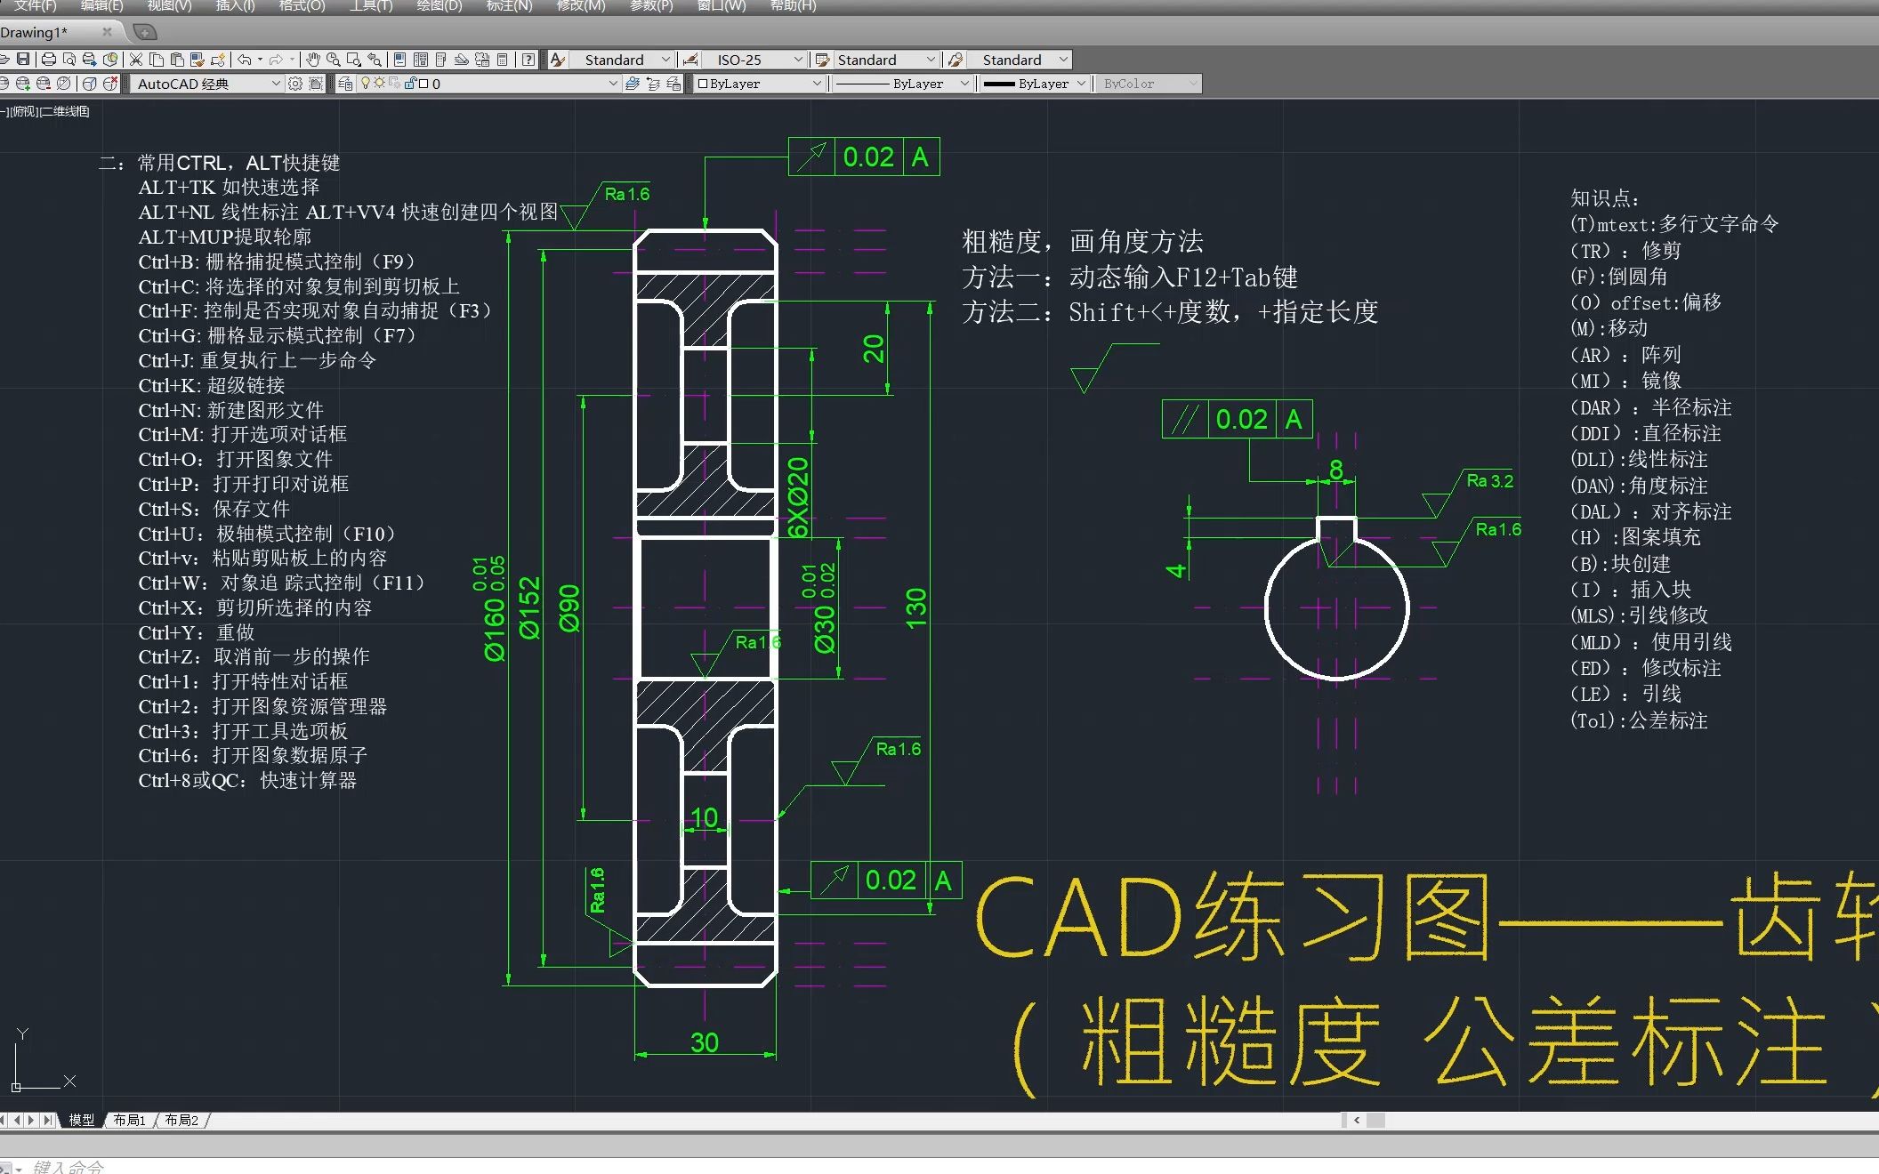Screen dimensions: 1879x1174
Task: Open Layer Properties Manager icon
Action: point(345,84)
